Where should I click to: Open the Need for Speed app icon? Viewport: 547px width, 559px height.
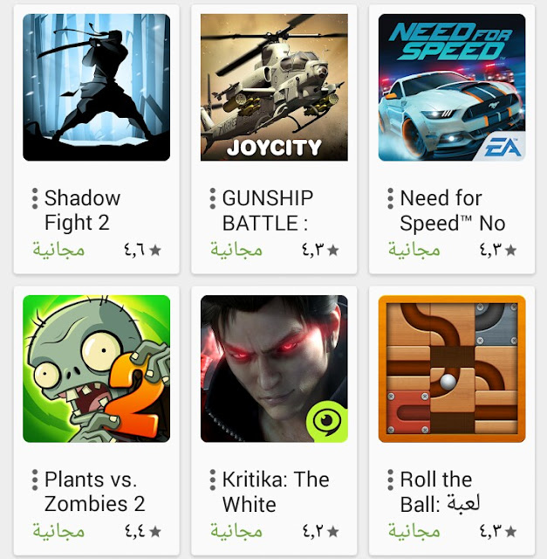(x=452, y=87)
